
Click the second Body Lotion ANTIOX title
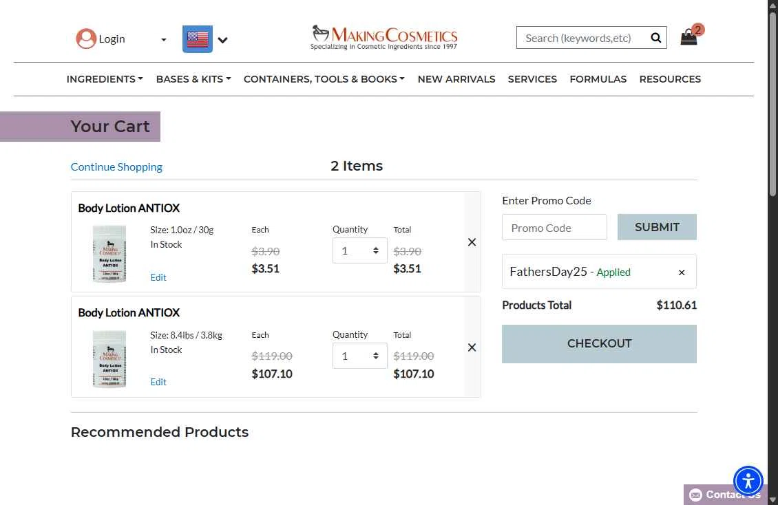click(129, 313)
